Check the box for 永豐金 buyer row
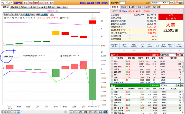185x114 pixels. [112, 69]
